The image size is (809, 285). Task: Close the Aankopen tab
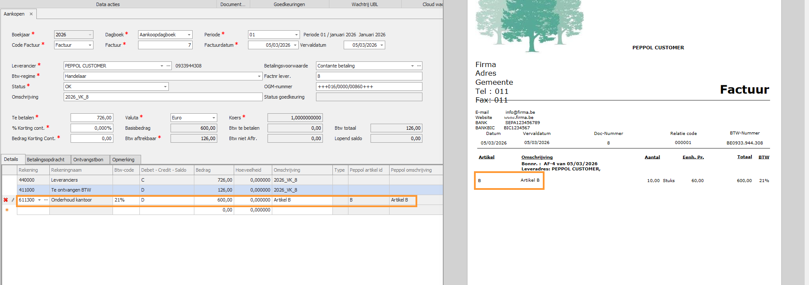[31, 14]
